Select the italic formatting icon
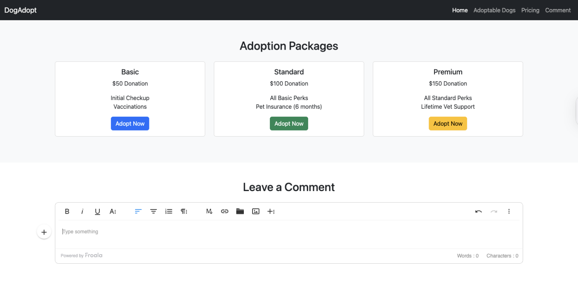Screen dimensions: 578x281 82,211
